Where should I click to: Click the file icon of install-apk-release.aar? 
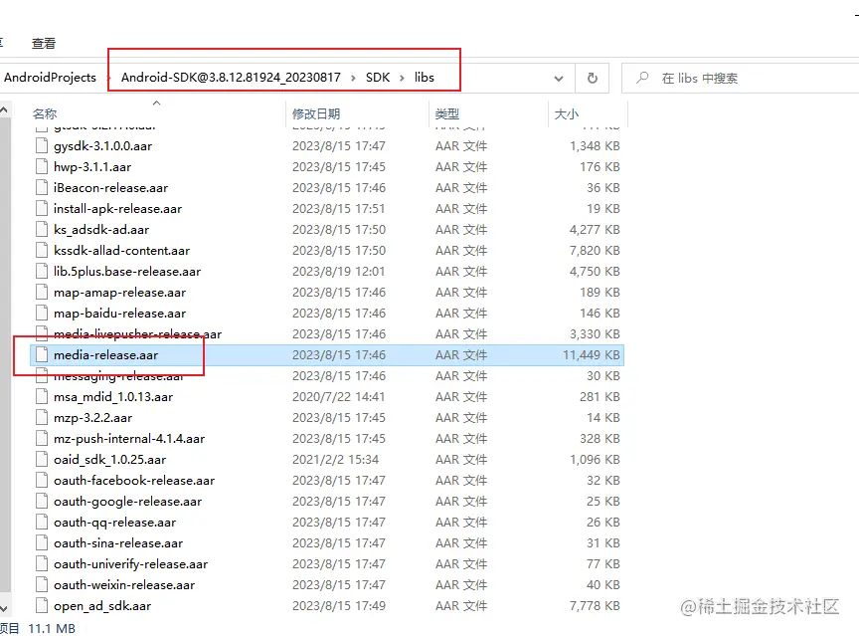(42, 208)
